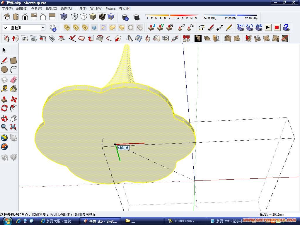
Task: Select the arrow Select tool
Action: point(4,50)
